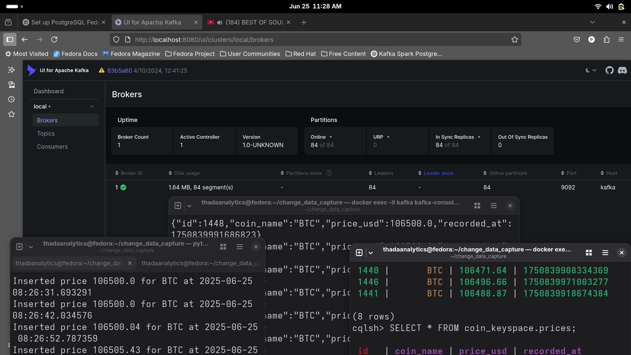Open the Dashboard page in sidebar
The image size is (631, 355).
tap(48, 91)
